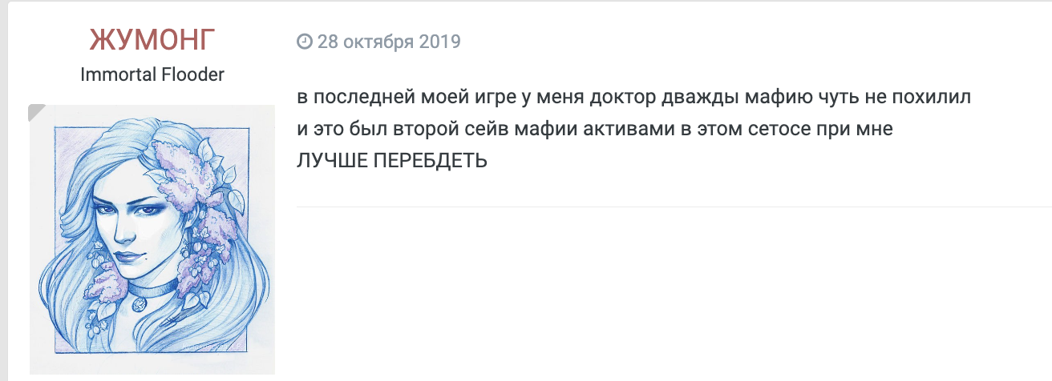Click the horizontal divider below the post
This screenshot has height=381, width=1052.
point(674,207)
